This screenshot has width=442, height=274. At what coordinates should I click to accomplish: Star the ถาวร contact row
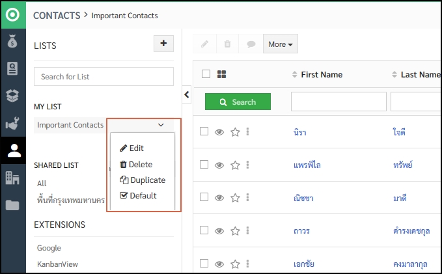pos(235,231)
